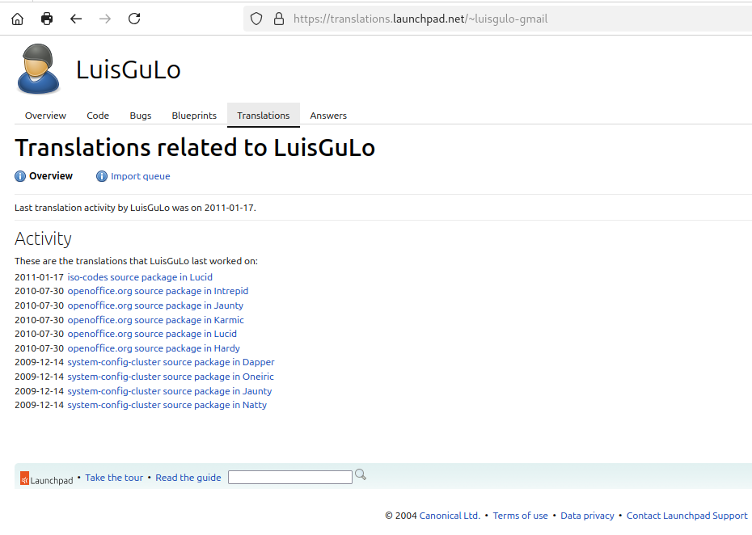The height and width of the screenshot is (535, 752).
Task: Go back with the back arrow
Action: (76, 19)
